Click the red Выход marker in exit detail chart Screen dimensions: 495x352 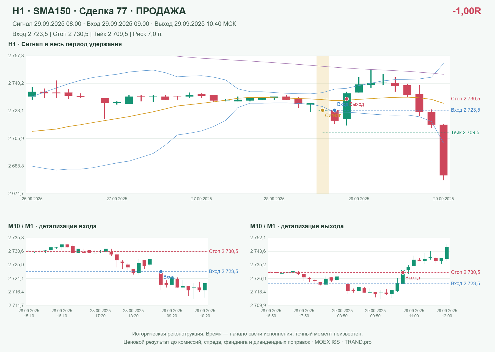(x=403, y=273)
